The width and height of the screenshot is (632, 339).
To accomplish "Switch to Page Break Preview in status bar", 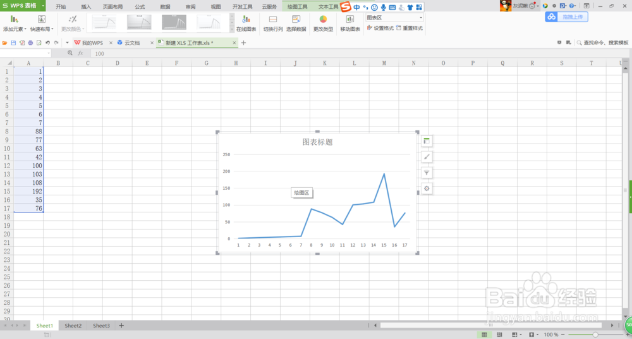I will tap(499, 335).
